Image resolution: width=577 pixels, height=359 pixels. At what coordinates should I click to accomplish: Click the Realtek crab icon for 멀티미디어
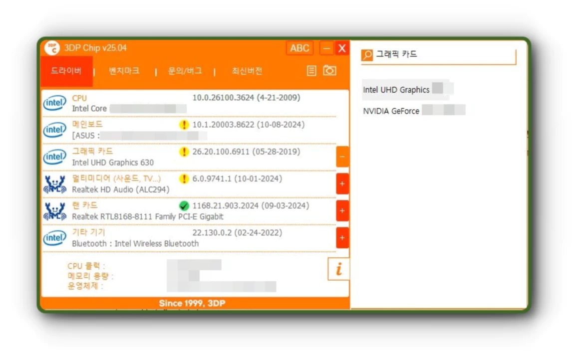55,184
